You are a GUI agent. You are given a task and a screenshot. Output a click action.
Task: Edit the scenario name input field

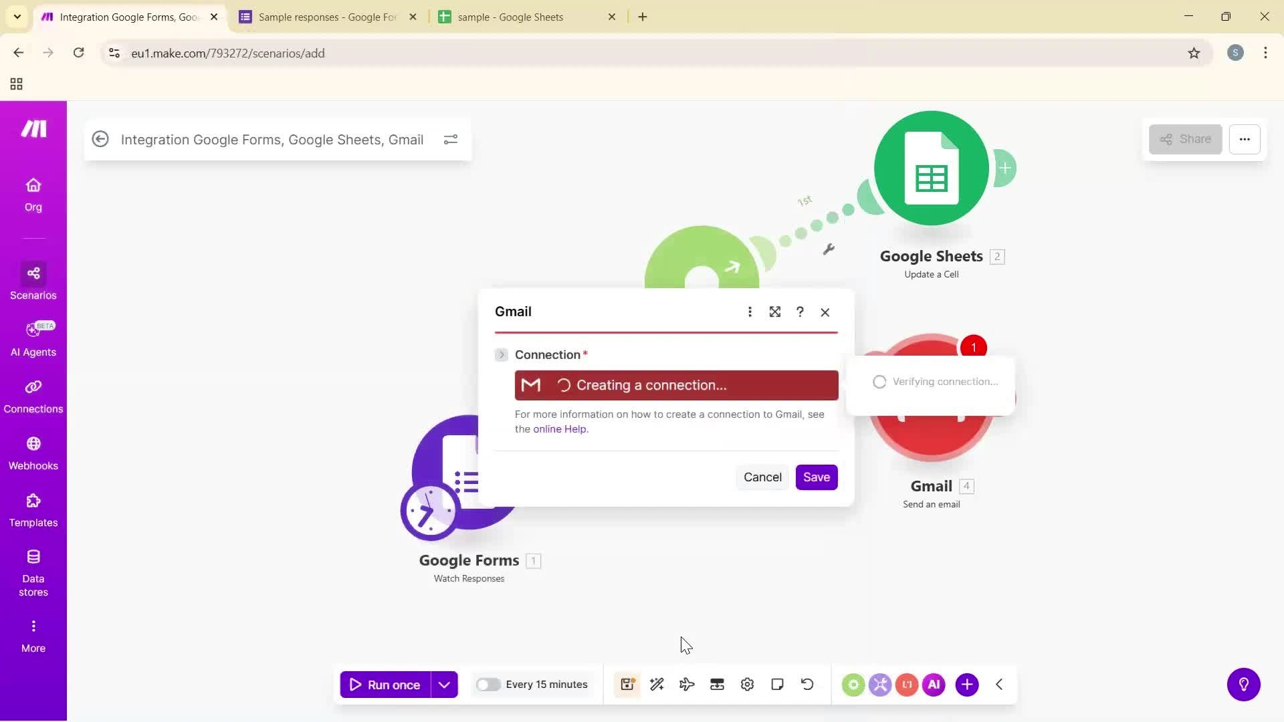272,140
